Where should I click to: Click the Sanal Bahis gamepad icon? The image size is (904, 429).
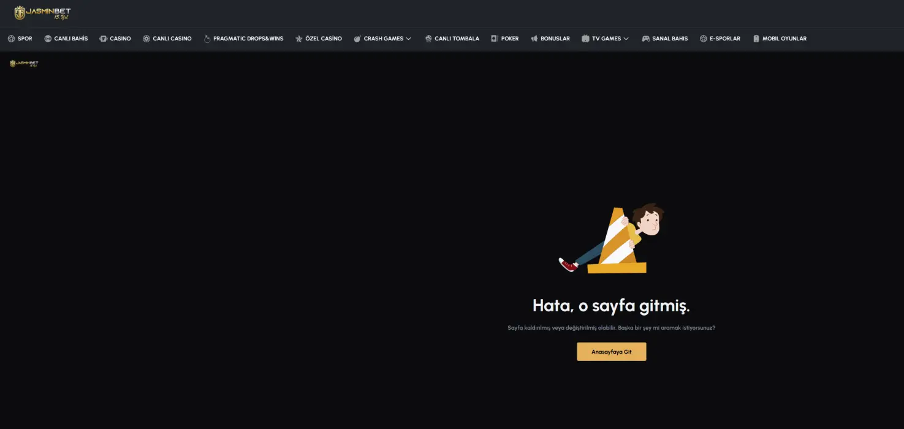646,39
